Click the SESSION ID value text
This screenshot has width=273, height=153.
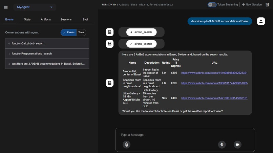[145, 5]
